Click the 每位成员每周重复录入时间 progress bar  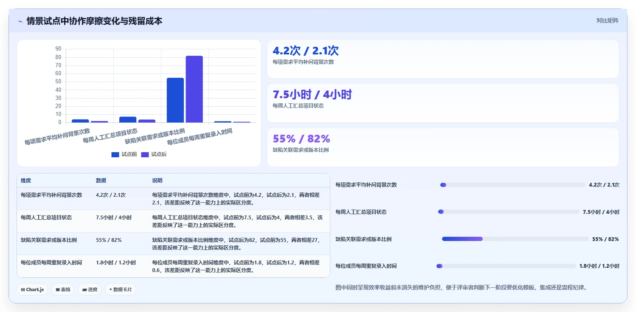(506, 266)
